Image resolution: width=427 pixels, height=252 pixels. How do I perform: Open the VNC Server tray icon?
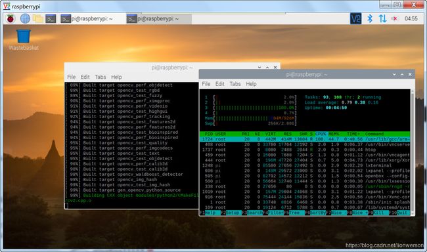pyautogui.click(x=355, y=18)
